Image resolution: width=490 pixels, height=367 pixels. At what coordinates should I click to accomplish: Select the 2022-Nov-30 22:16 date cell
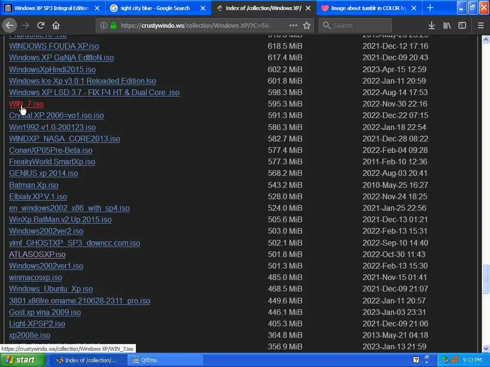click(x=395, y=104)
